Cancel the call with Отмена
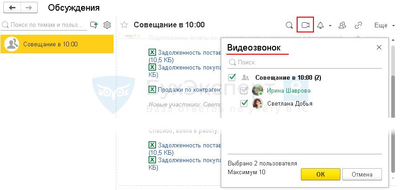 pyautogui.click(x=362, y=175)
